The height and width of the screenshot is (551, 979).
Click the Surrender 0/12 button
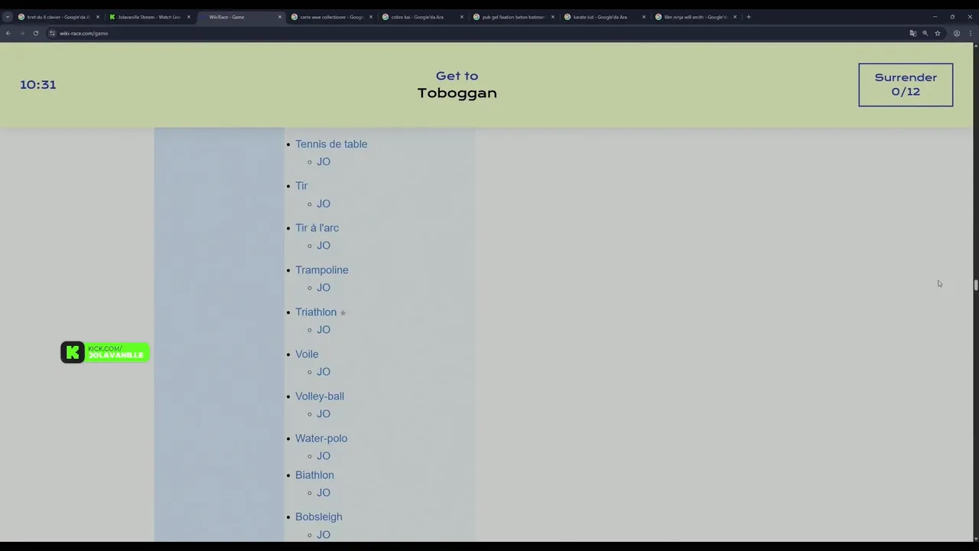[x=906, y=84]
